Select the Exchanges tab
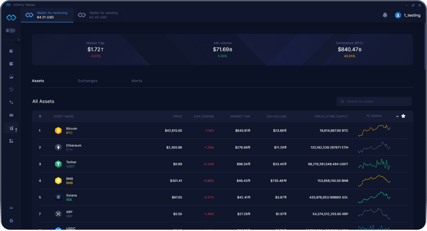This screenshot has height=231, width=427. click(88, 81)
